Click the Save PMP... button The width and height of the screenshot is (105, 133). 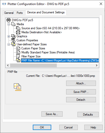pyautogui.click(x=81, y=92)
